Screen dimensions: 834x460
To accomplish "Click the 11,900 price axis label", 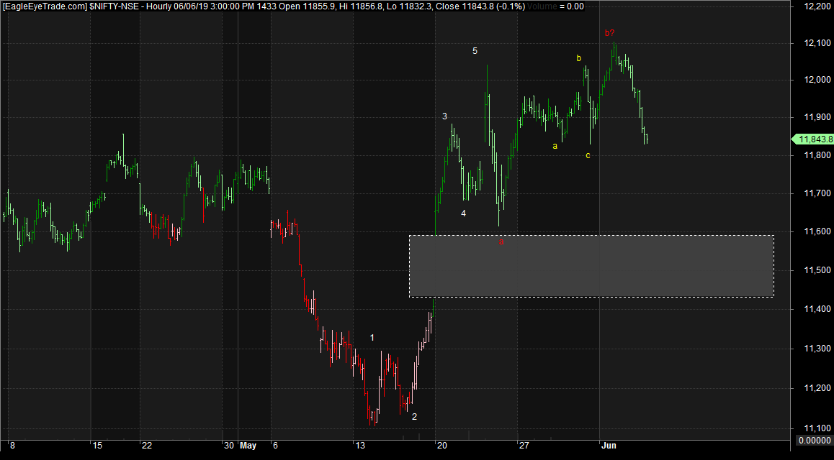I will pyautogui.click(x=817, y=116).
